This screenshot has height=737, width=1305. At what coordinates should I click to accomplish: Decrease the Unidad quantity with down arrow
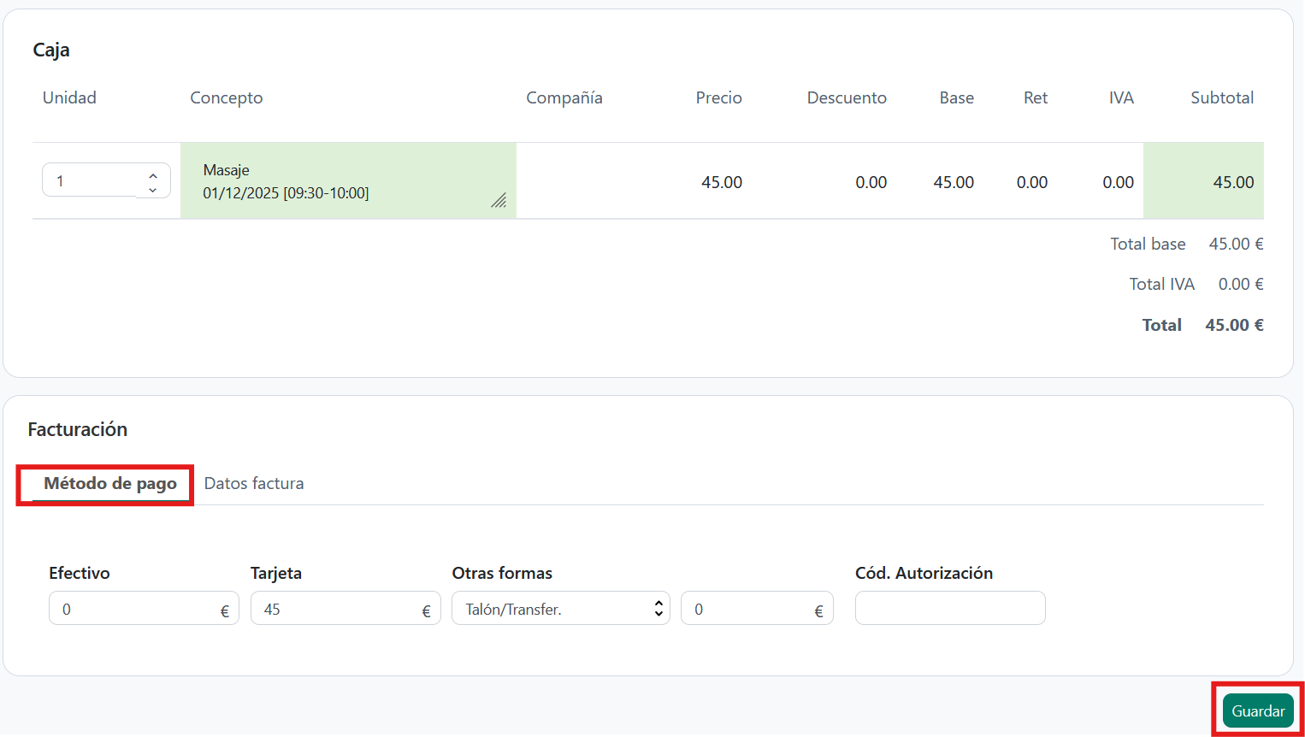(152, 190)
